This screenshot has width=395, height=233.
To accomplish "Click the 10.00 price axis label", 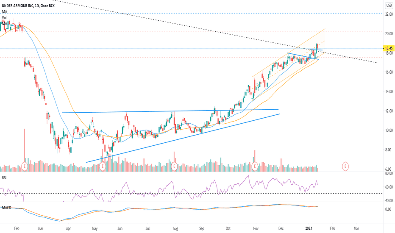I will coord(389,130).
